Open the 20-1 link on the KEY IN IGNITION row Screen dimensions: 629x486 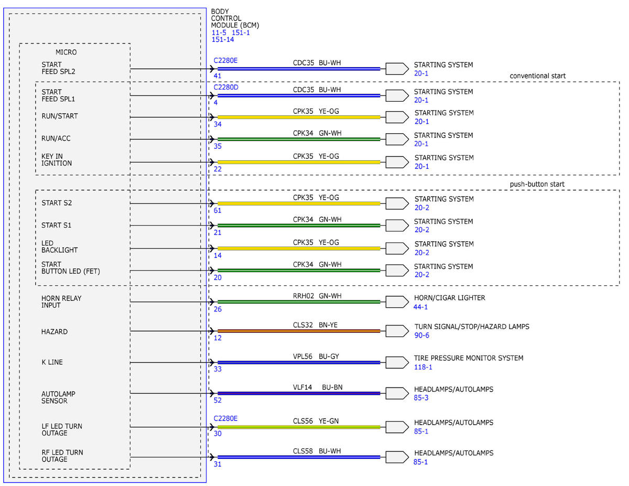(422, 166)
